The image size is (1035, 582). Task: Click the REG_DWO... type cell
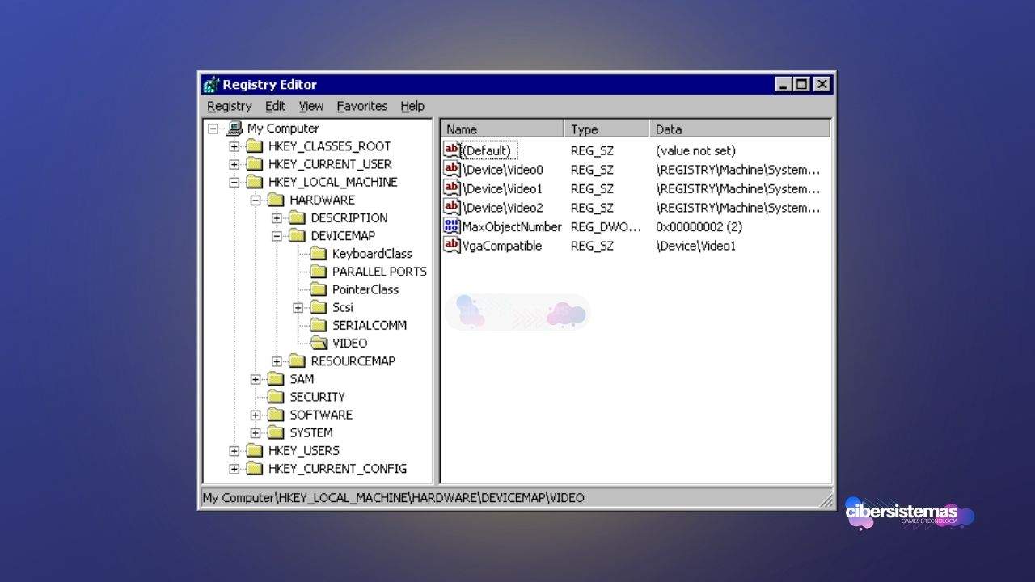(x=606, y=227)
